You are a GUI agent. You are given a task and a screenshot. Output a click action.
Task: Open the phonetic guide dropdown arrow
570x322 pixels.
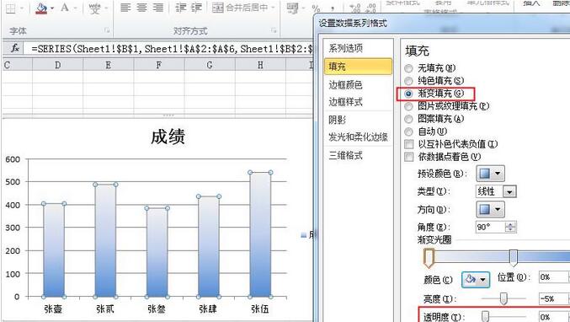[x=106, y=8]
